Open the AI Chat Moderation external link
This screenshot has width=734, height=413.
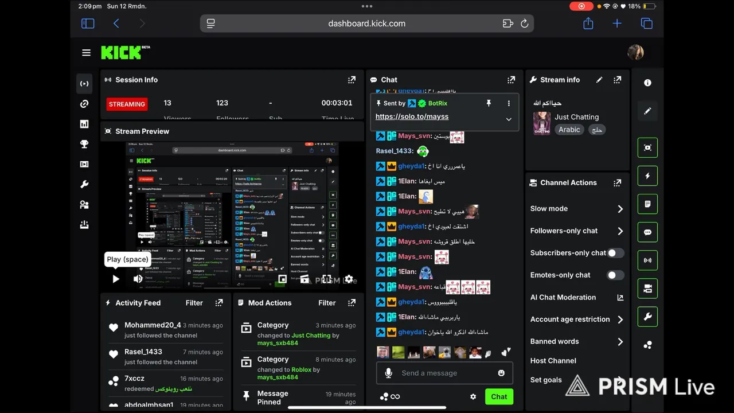pos(620,297)
